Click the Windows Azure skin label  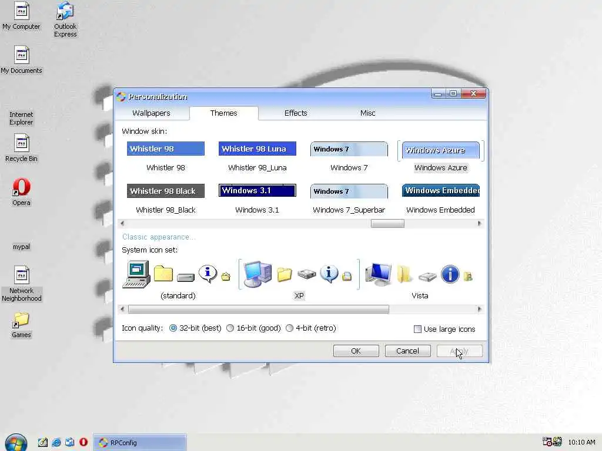click(x=441, y=167)
